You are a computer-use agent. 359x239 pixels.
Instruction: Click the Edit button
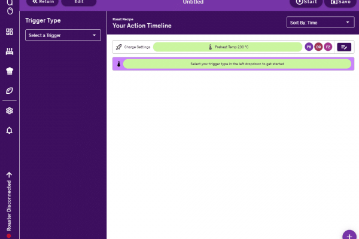coord(78,2)
